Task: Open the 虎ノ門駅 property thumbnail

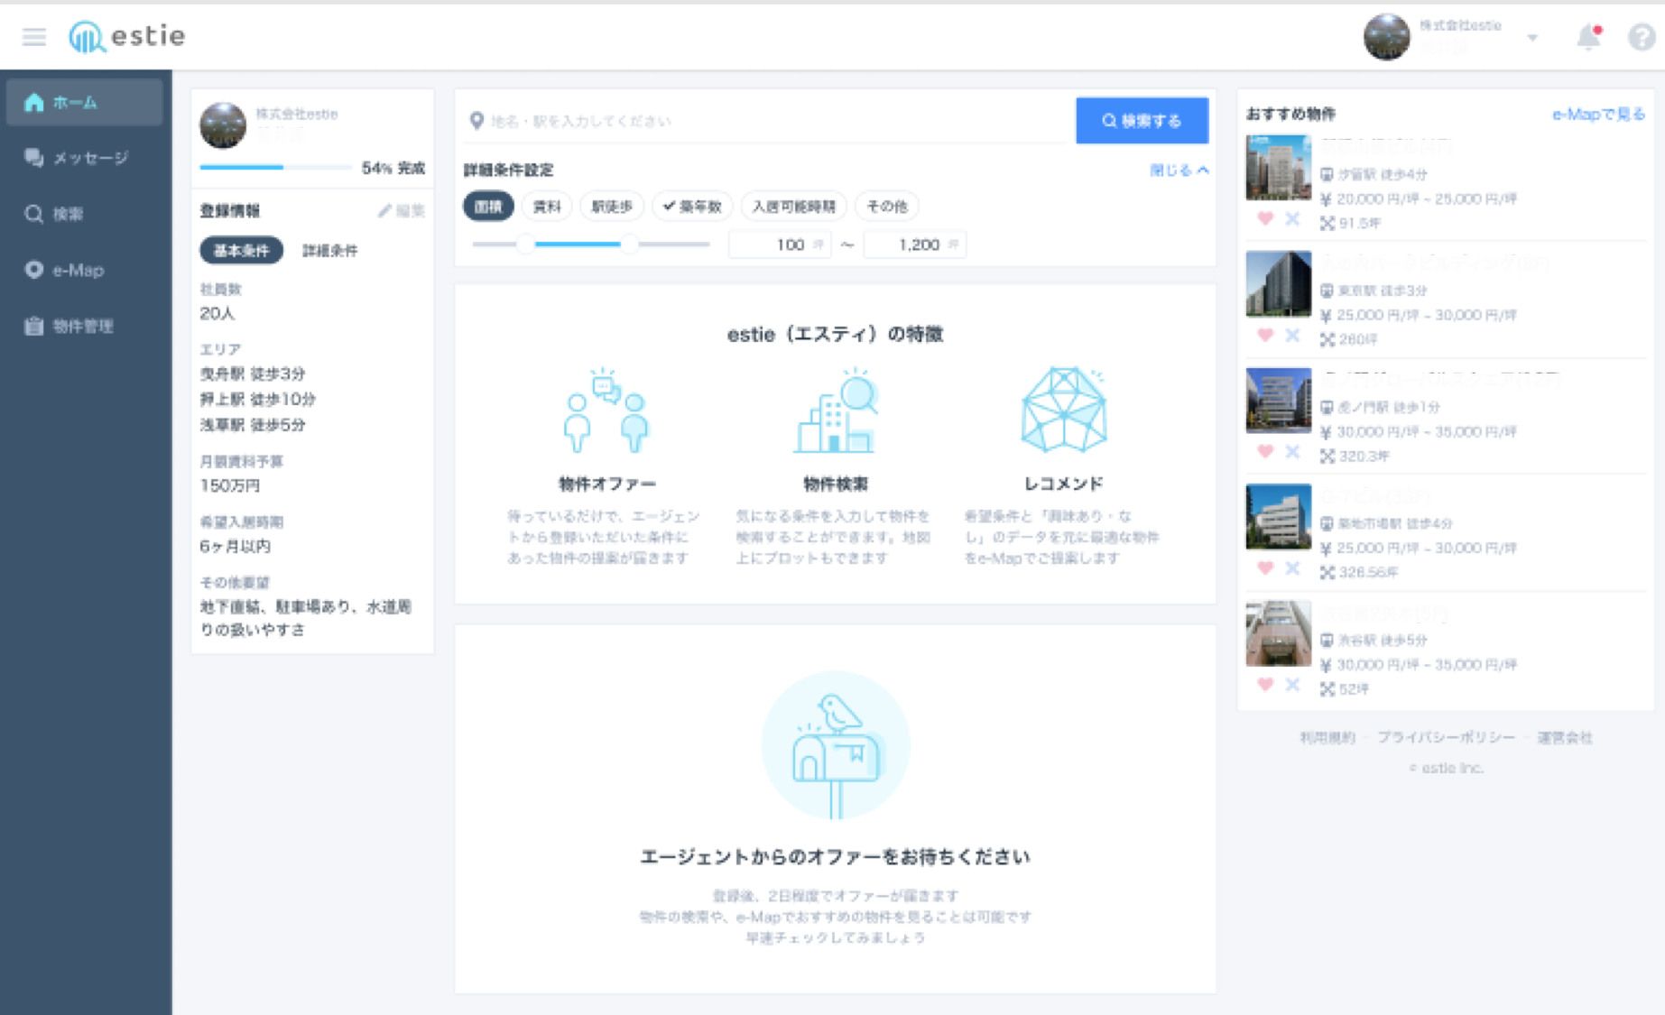Action: pos(1278,400)
